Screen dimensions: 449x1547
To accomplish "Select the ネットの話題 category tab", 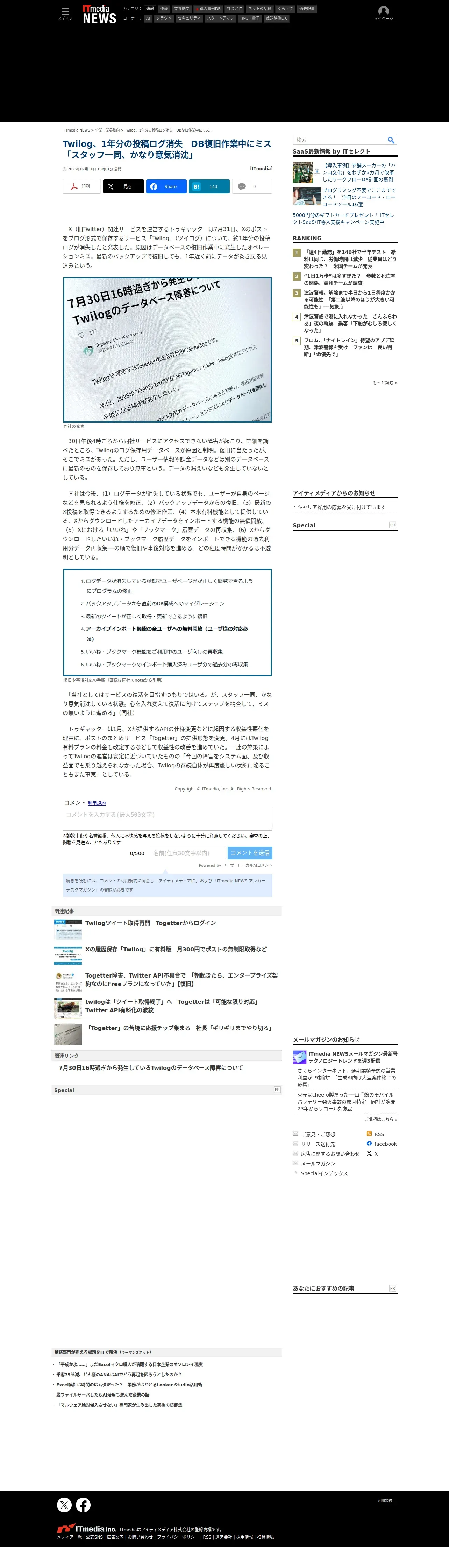I will tap(260, 9).
